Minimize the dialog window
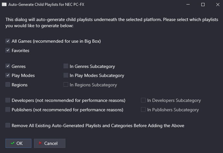This screenshot has width=223, height=153. point(188,5)
